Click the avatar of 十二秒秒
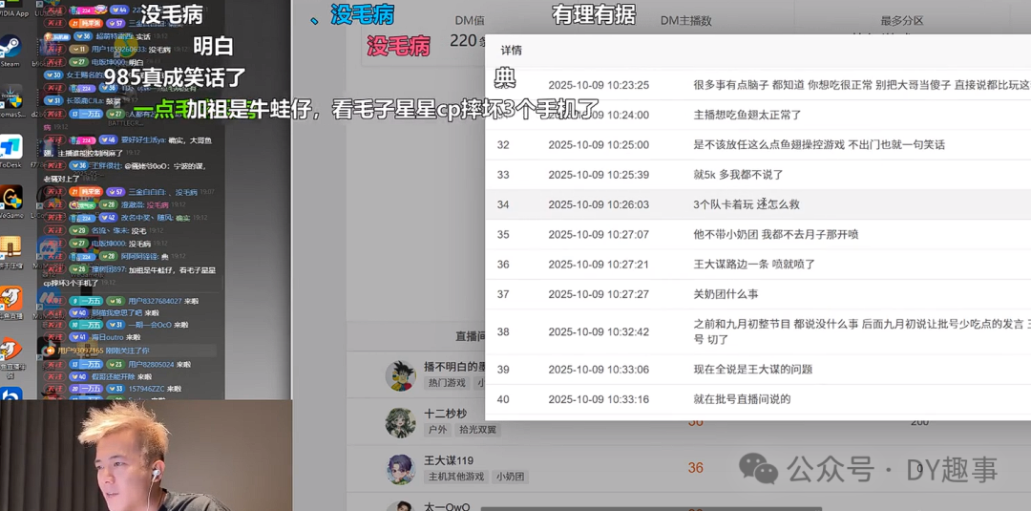The image size is (1031, 511). point(400,423)
